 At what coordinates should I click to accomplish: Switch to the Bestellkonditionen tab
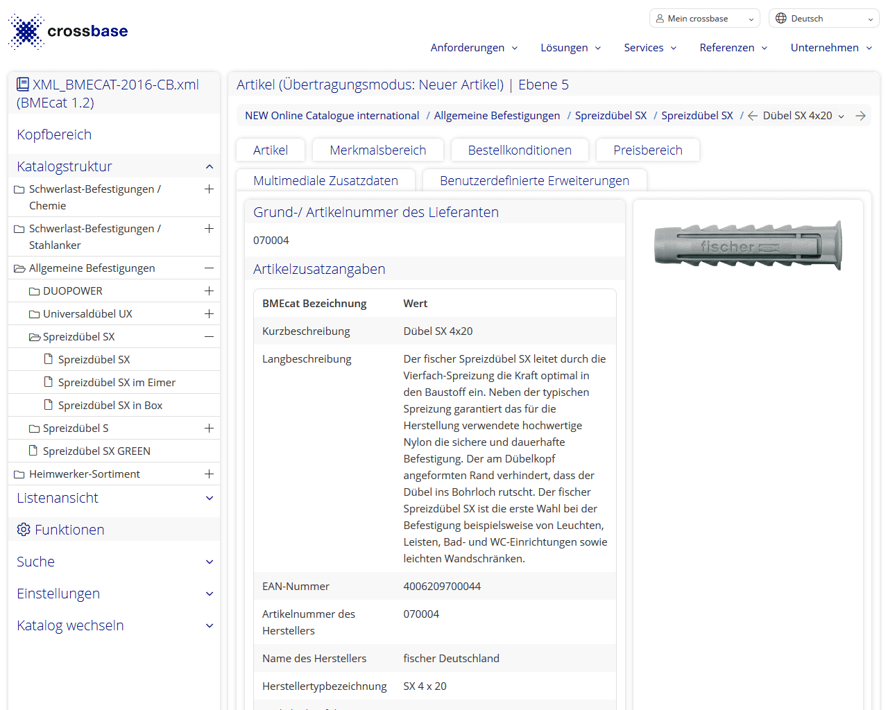coord(520,150)
